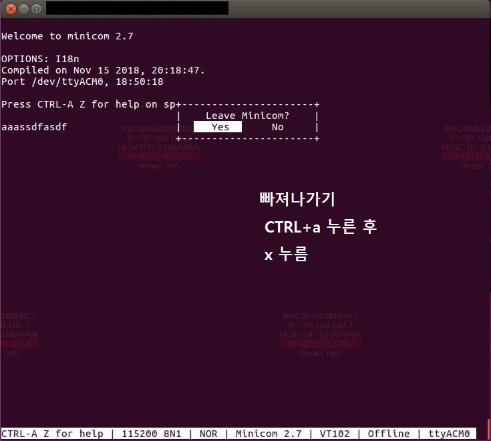Click the 'Compiled on Nov 15 2018' line
The width and height of the screenshot is (491, 441).
(x=103, y=70)
